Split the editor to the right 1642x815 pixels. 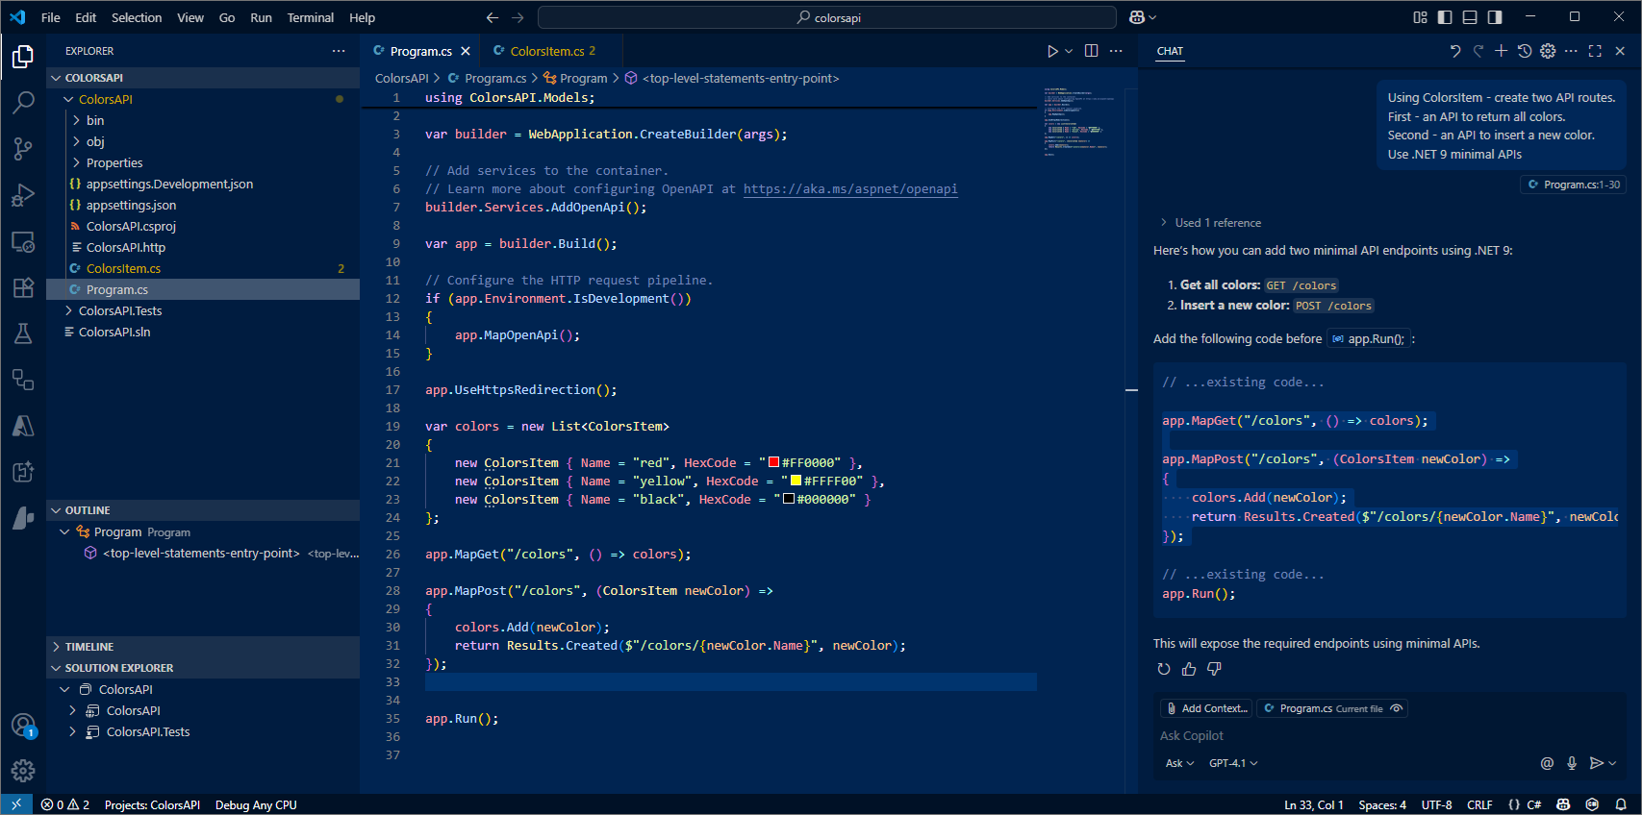(1091, 51)
